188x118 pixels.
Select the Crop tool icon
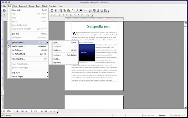61,10
